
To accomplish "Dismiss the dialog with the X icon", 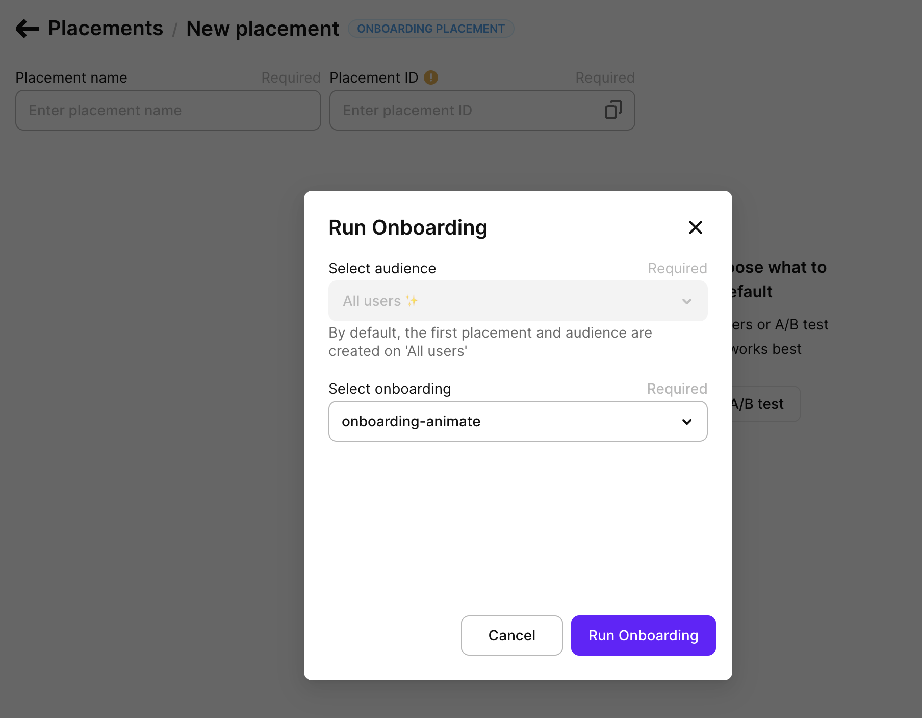I will (x=695, y=227).
